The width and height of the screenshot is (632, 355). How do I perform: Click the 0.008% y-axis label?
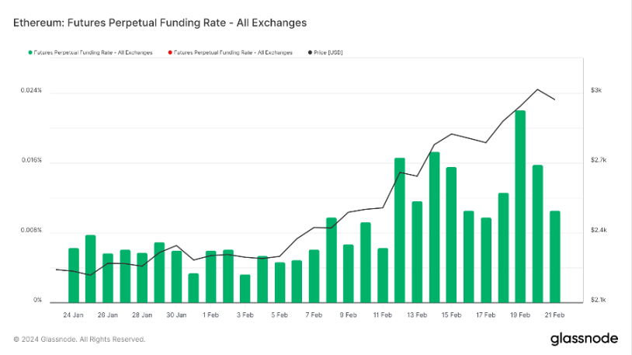tap(31, 231)
